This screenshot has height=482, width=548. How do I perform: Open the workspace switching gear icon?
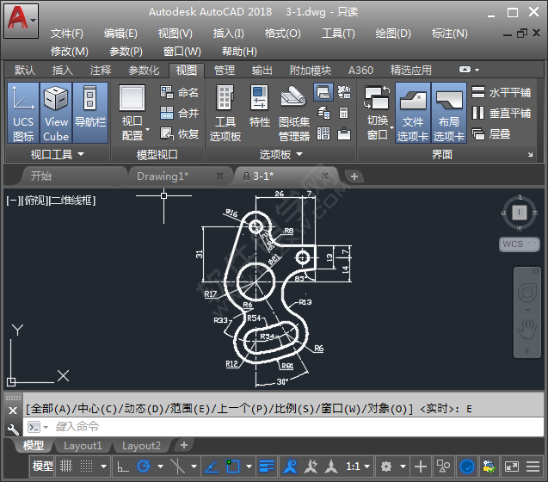pyautogui.click(x=386, y=467)
